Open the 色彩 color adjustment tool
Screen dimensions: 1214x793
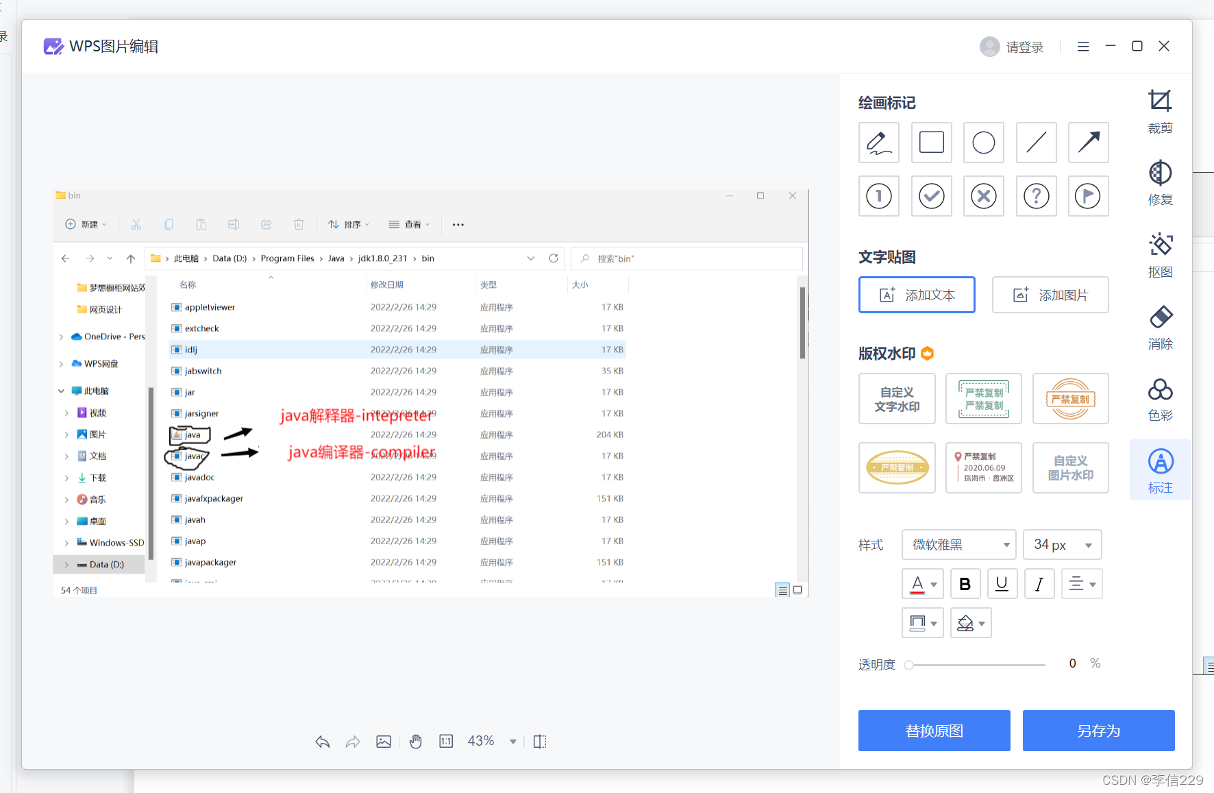coord(1160,399)
